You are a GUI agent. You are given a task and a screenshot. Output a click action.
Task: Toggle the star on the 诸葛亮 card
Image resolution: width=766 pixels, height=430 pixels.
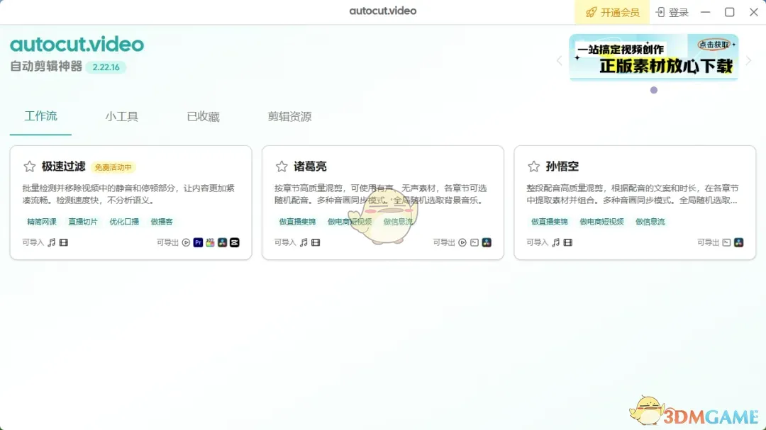282,166
